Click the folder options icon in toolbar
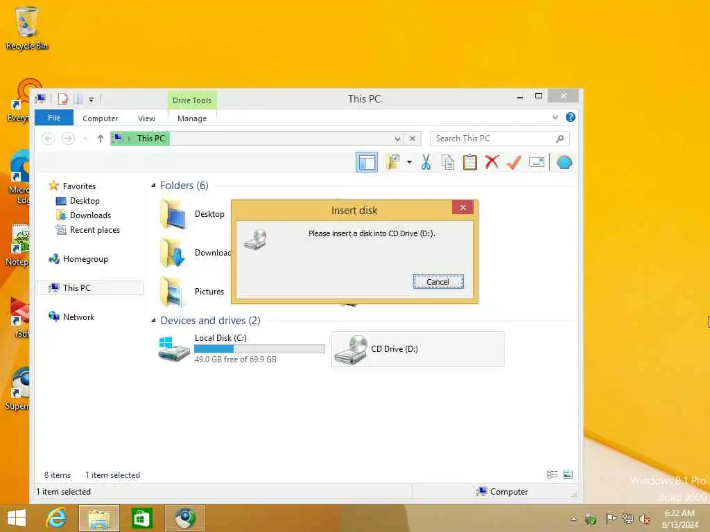Viewport: 710px width, 532px height. tap(392, 162)
